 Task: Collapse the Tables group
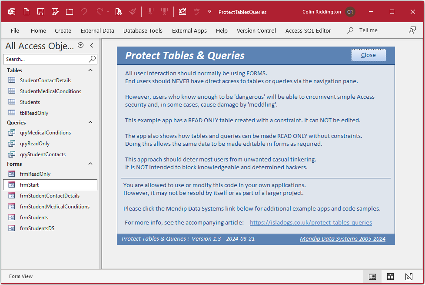point(90,70)
